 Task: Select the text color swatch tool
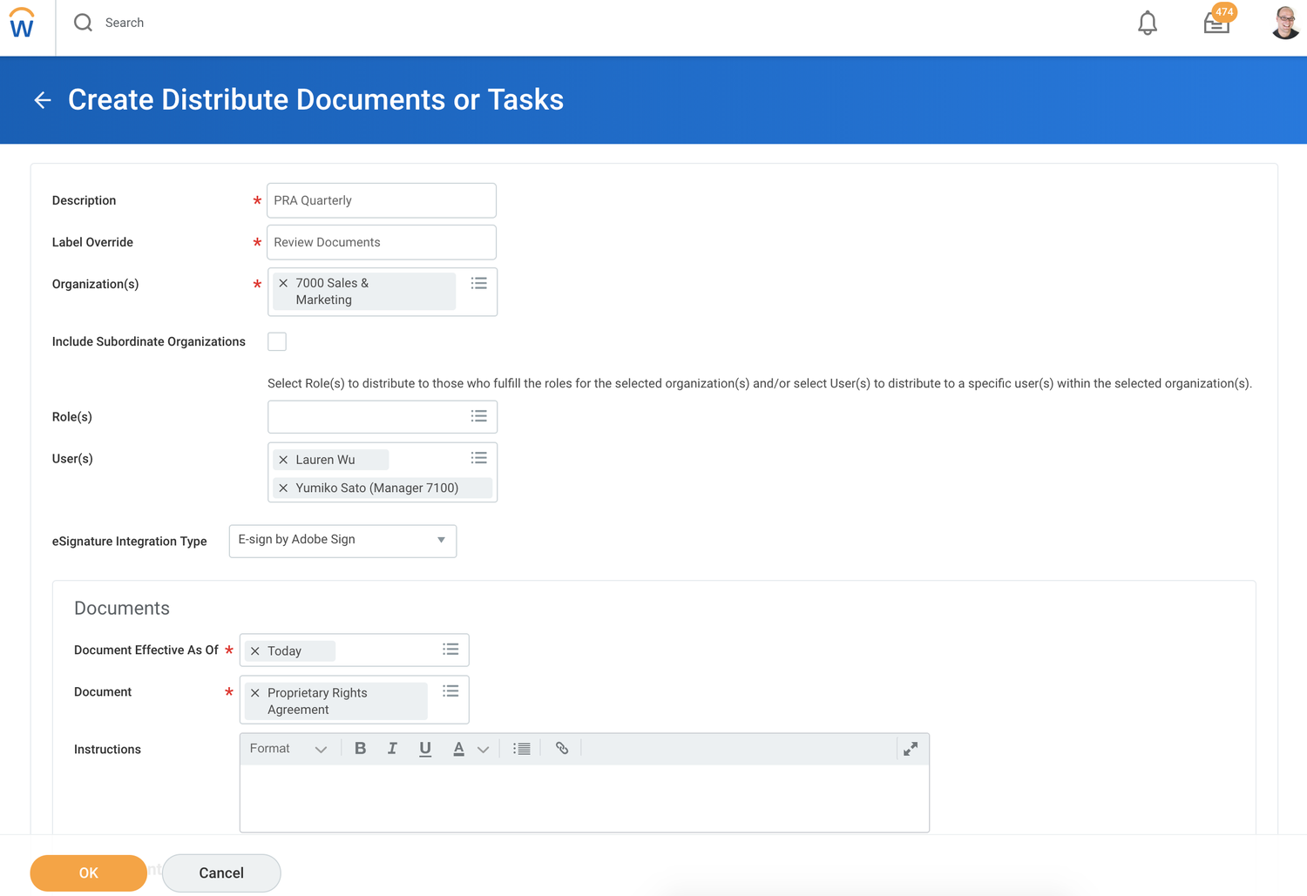pos(458,748)
